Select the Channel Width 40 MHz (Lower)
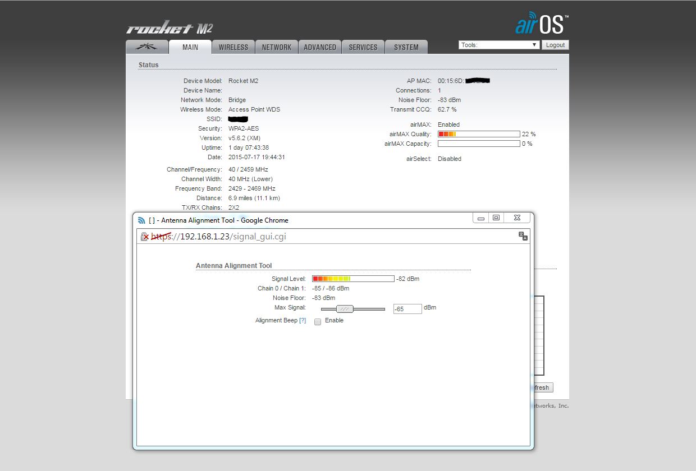This screenshot has height=471, width=696. 250,179
